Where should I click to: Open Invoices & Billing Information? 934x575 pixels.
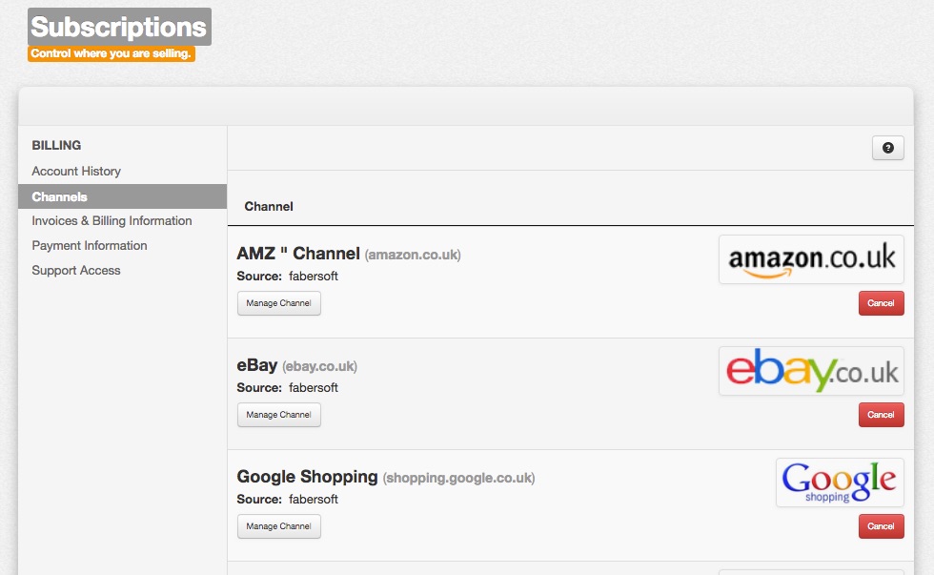pos(111,220)
